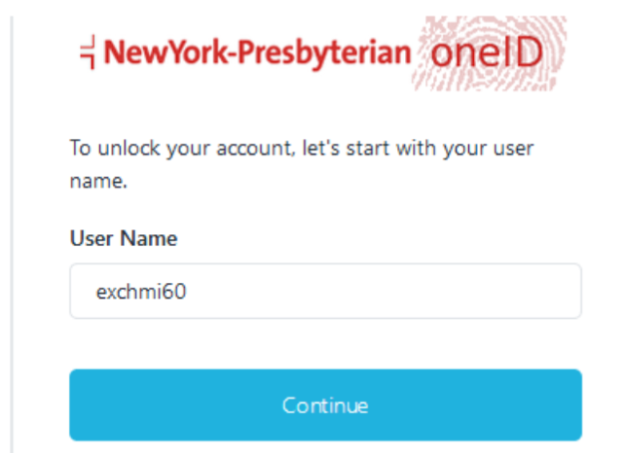Click the red NewYork-Presbyterian logo symbol
The height and width of the screenshot is (453, 624).
pos(88,50)
